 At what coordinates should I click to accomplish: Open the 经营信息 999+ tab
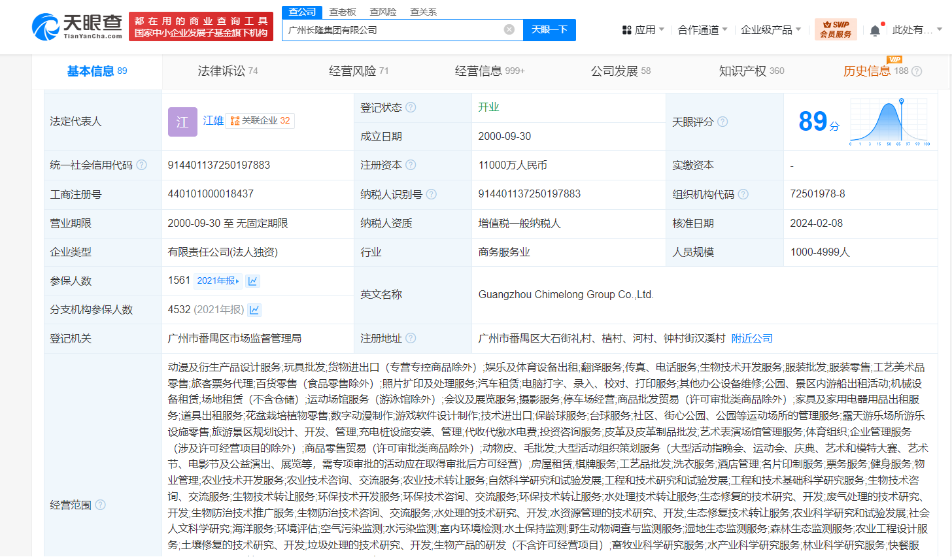pos(490,71)
